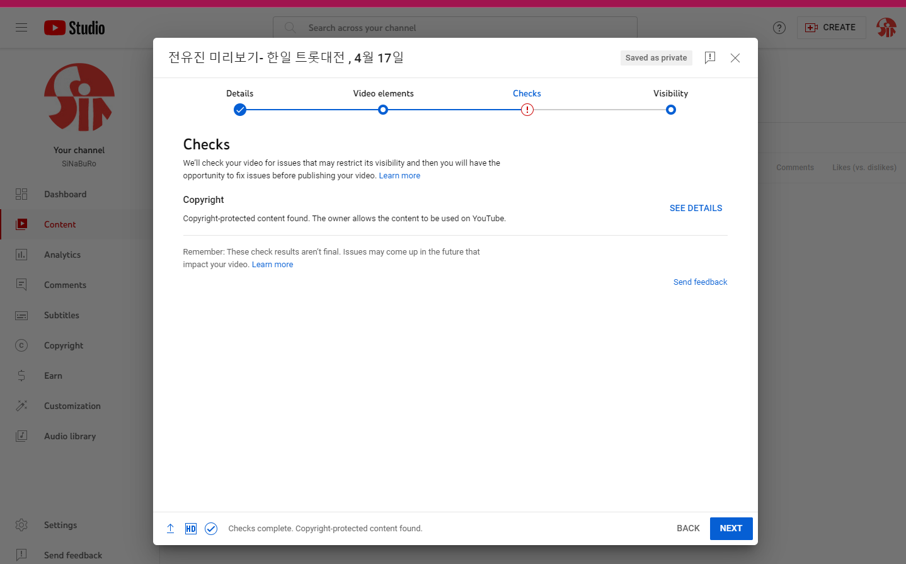The height and width of the screenshot is (564, 906).
Task: Open the hamburger navigation menu
Action: (21, 28)
